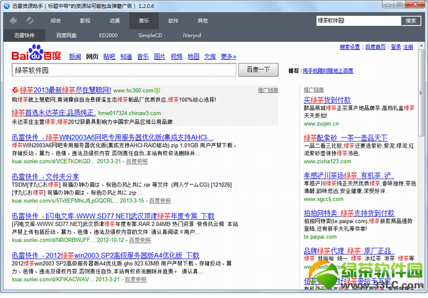Switch to the 动漫 category
428x298 pixels.
[x=115, y=21]
